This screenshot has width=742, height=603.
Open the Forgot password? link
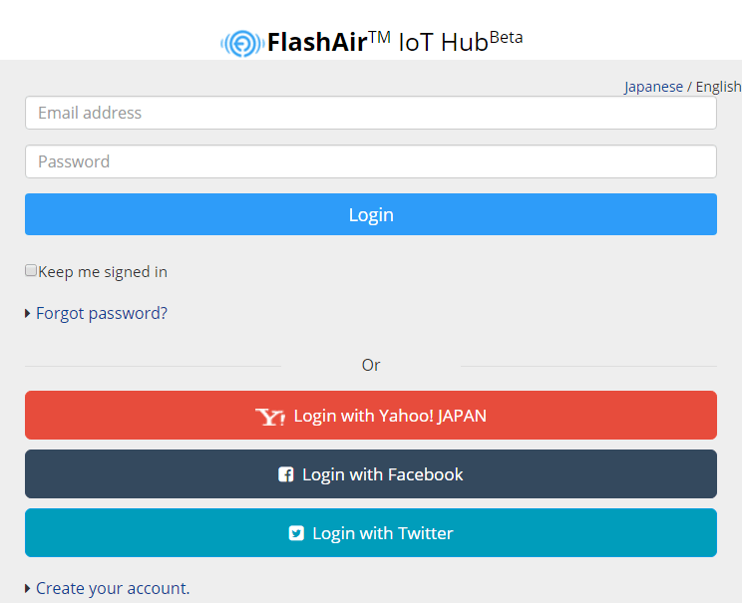pyautogui.click(x=102, y=314)
